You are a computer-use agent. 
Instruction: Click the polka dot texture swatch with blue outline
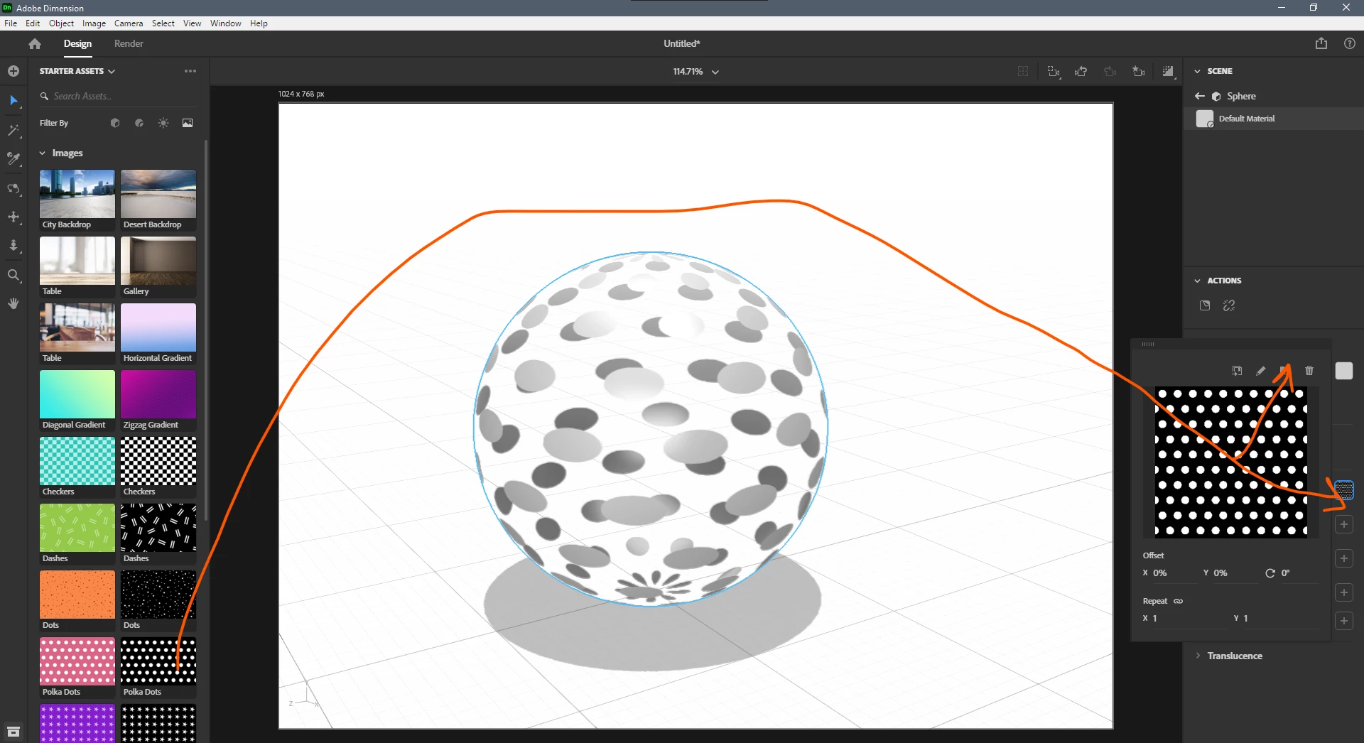click(1344, 490)
